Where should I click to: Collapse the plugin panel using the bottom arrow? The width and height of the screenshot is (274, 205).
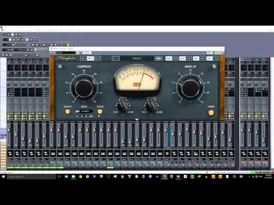pos(137,120)
